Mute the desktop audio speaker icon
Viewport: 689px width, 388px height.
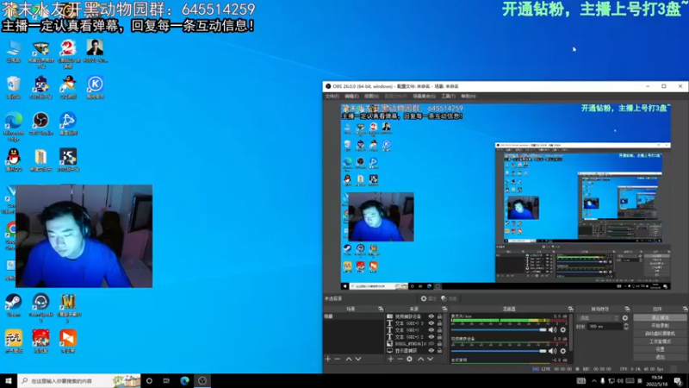(552, 330)
